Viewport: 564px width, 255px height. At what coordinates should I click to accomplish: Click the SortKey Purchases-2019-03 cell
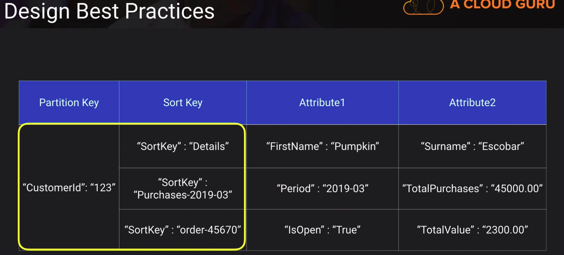click(x=183, y=188)
